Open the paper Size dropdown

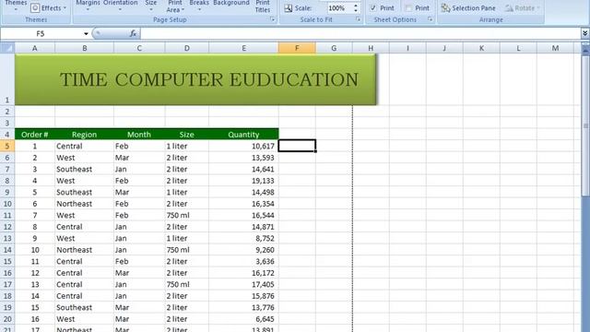[151, 6]
